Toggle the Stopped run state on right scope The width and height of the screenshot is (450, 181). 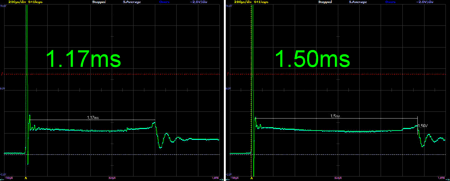325,2
